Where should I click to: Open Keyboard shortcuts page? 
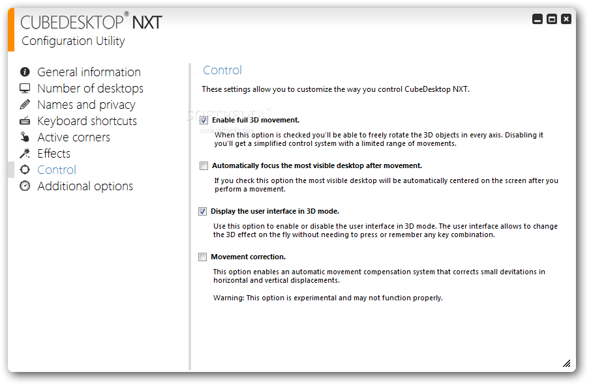coord(87,121)
